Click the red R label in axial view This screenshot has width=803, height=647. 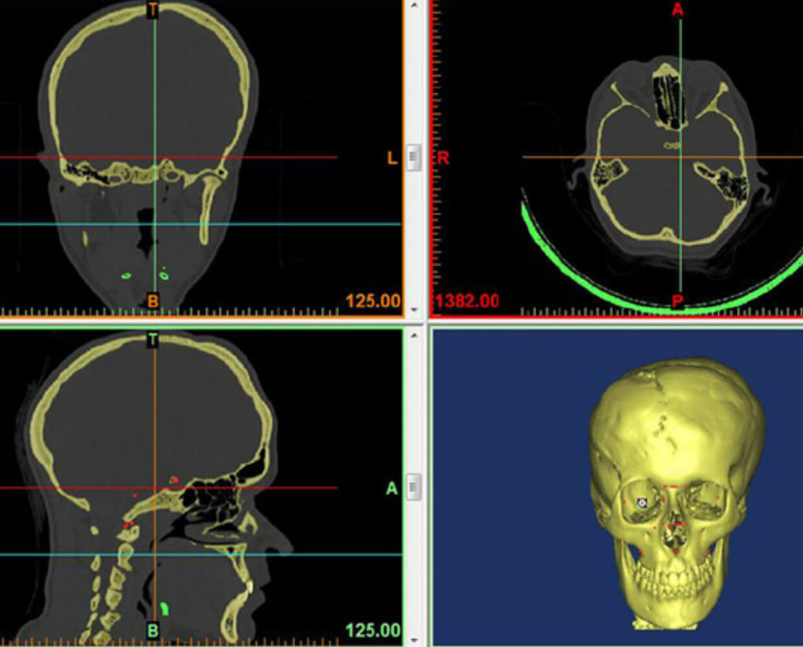pos(444,158)
